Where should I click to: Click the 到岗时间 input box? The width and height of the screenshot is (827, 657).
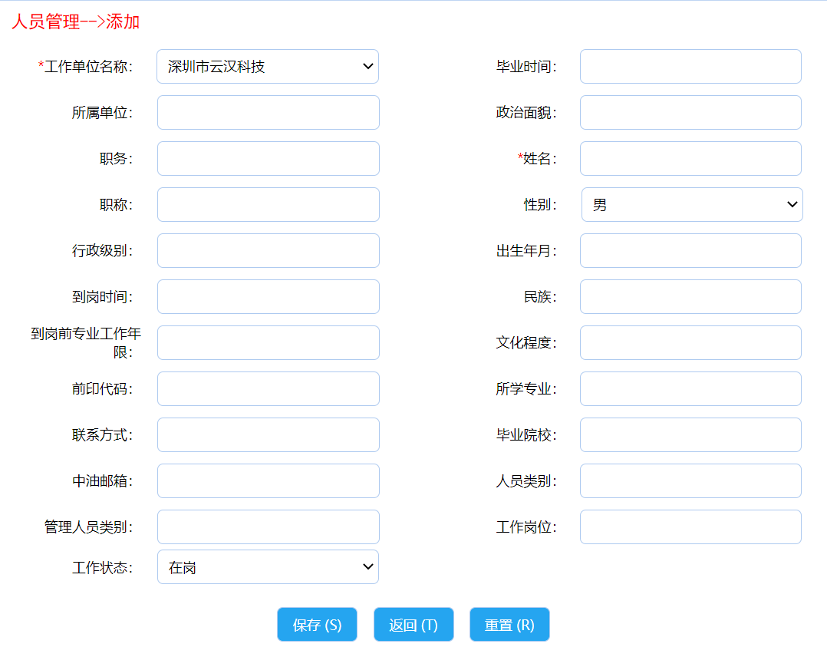(x=268, y=297)
